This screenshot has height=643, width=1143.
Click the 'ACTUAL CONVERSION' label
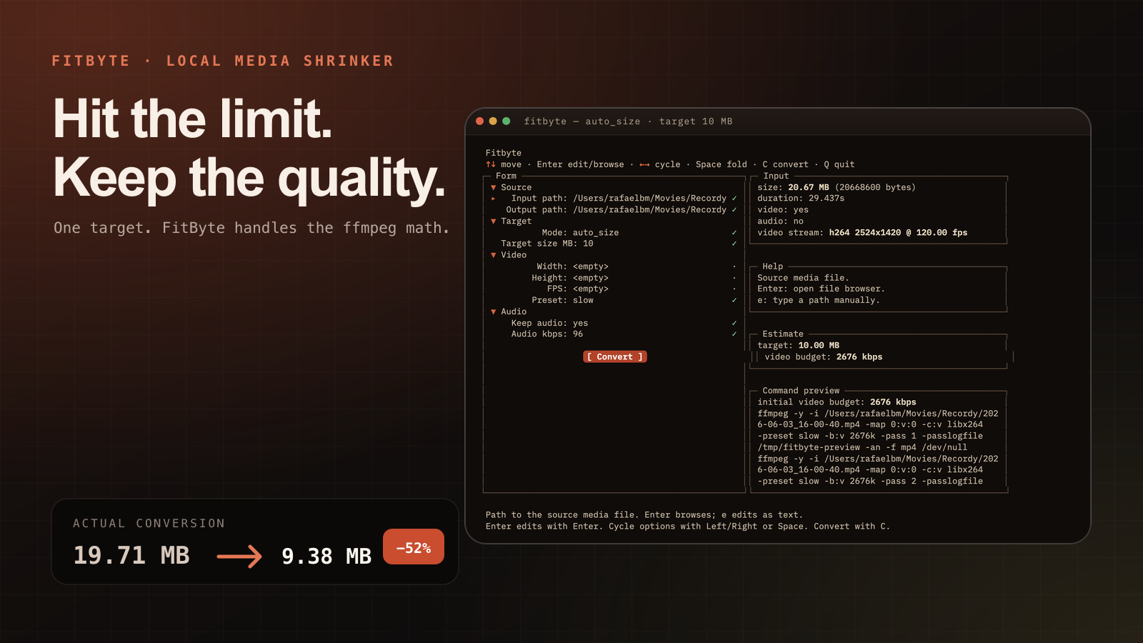(149, 524)
